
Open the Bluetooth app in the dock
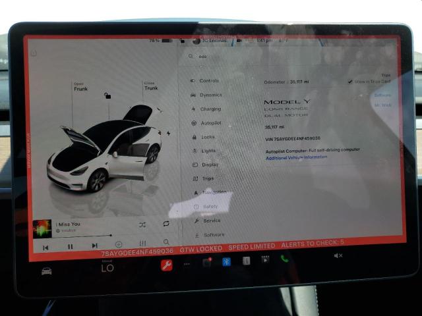226,261
